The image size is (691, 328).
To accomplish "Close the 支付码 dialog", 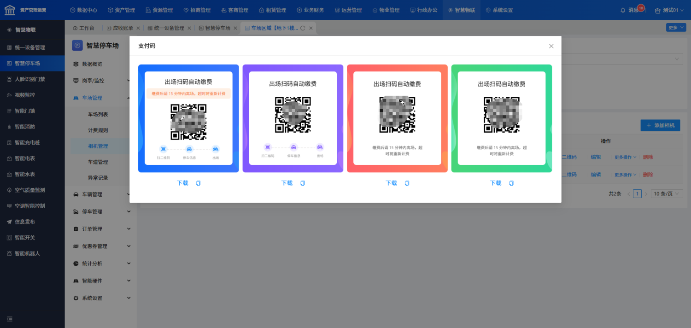I will (551, 46).
